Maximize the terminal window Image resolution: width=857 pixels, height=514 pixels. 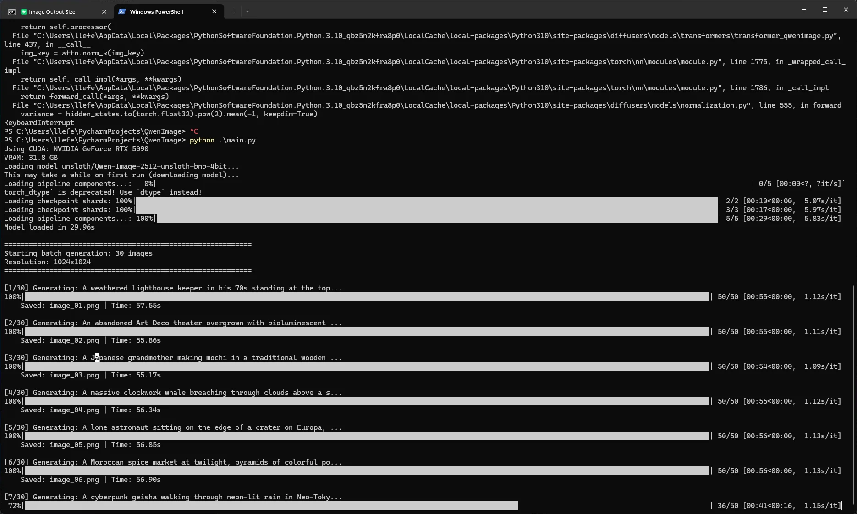(825, 10)
